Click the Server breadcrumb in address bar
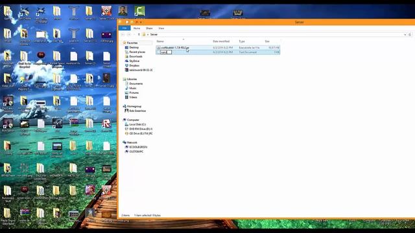Viewport: 415px width, 233px height. [154, 34]
